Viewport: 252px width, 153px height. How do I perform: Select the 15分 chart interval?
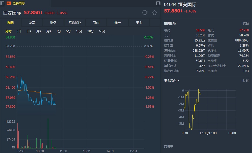(79, 31)
